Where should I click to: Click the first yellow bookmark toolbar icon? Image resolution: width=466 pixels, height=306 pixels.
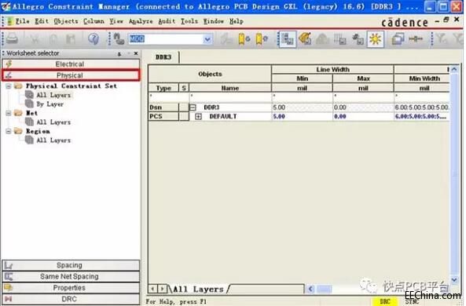[244, 39]
